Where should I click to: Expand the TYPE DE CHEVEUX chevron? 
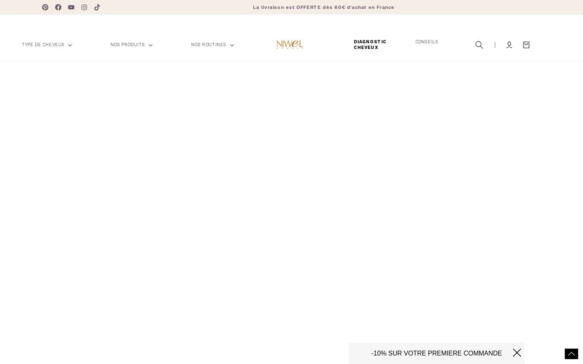[x=70, y=45]
